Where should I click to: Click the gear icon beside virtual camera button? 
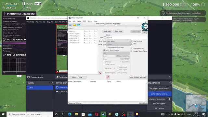[169, 99]
